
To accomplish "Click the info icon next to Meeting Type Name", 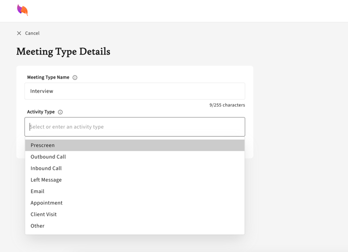I will tap(75, 78).
